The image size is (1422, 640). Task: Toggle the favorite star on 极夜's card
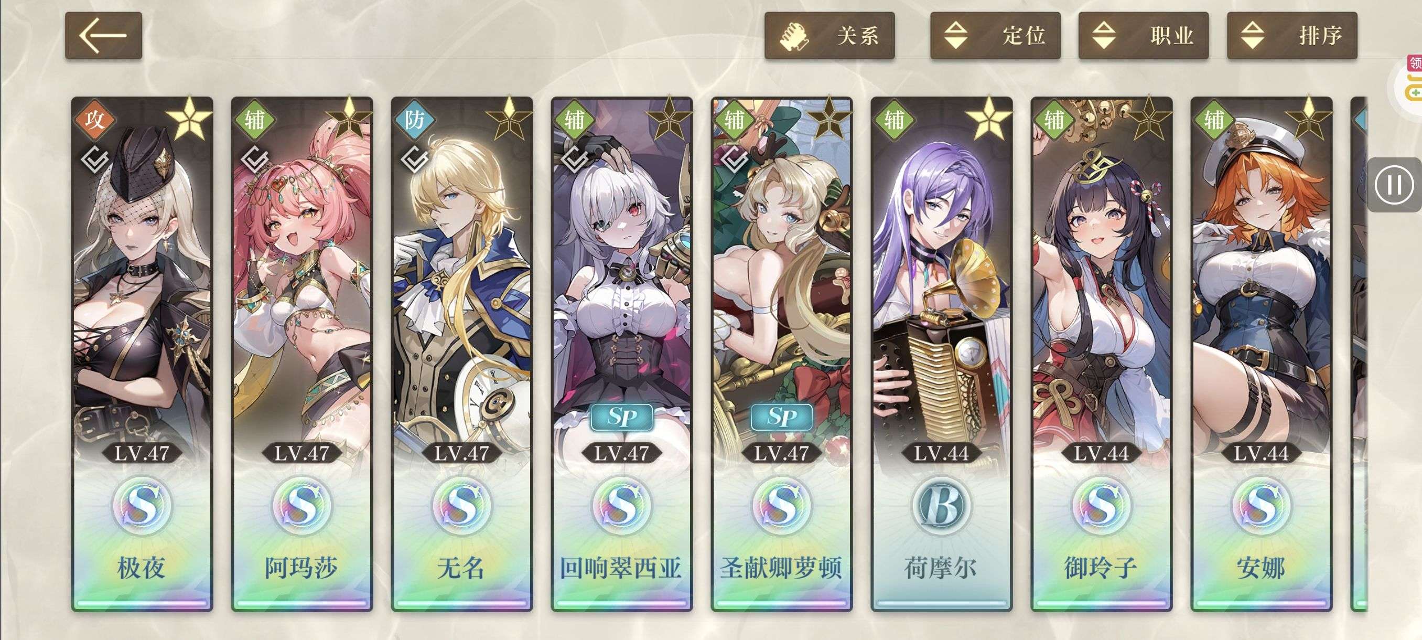(x=189, y=118)
